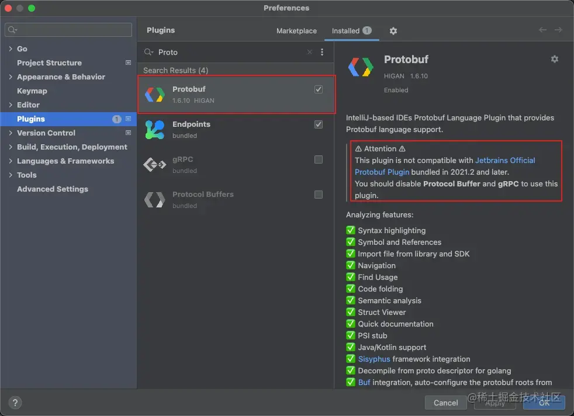This screenshot has width=574, height=416.
Task: Click the help question mark button
Action: (15, 403)
